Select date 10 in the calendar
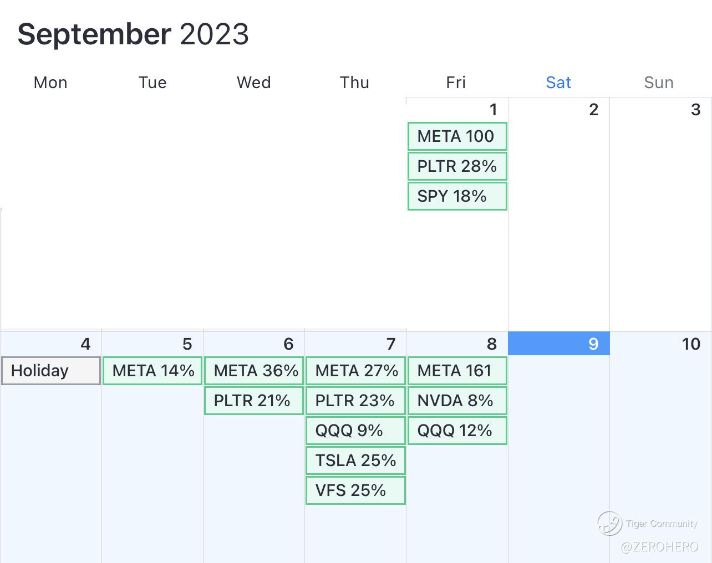Image resolution: width=712 pixels, height=563 pixels. pos(691,344)
